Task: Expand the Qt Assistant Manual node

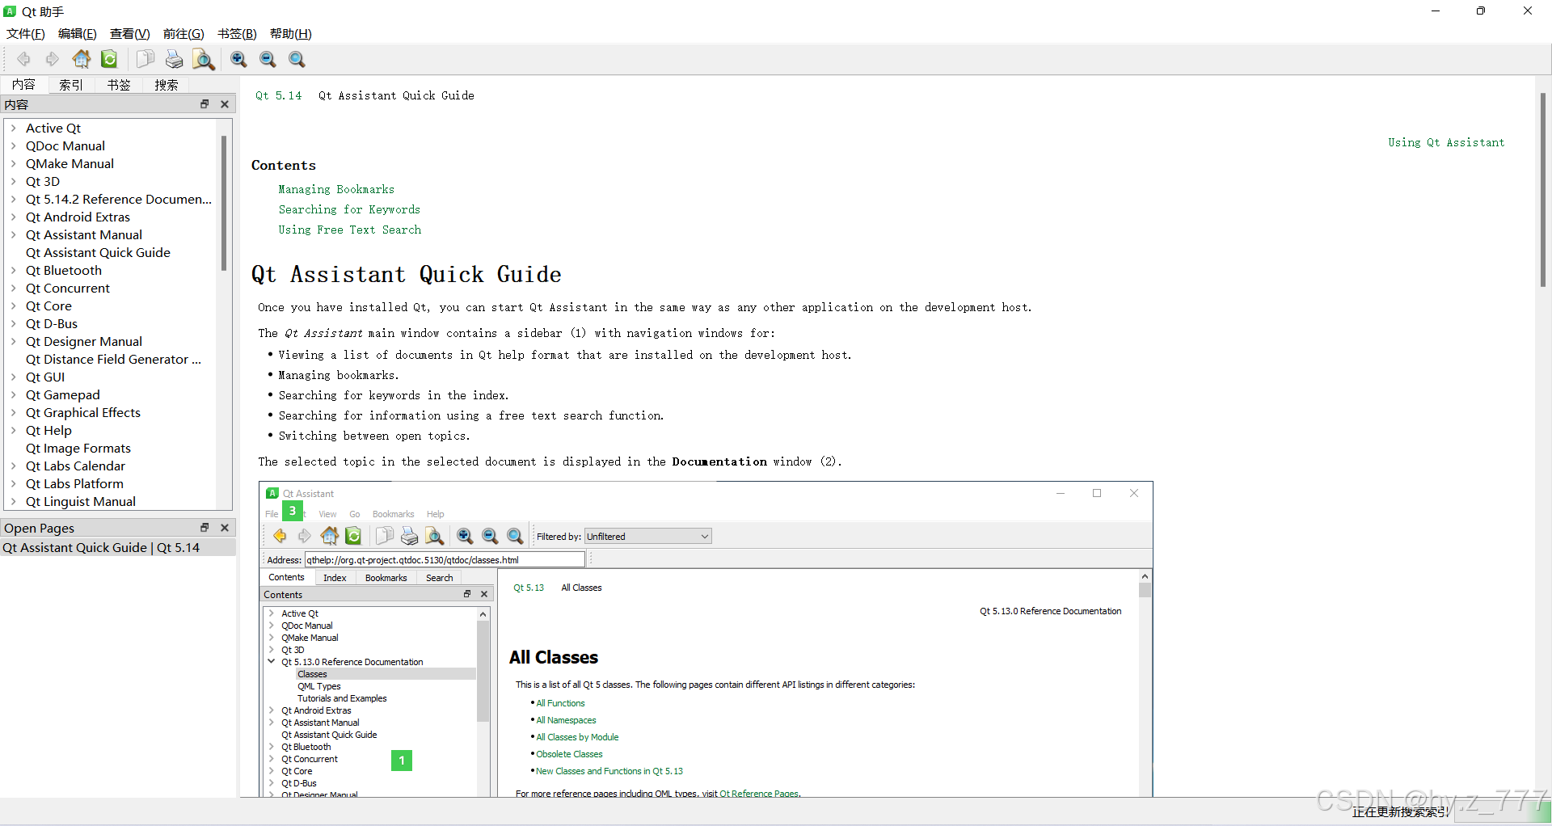Action: coord(14,234)
